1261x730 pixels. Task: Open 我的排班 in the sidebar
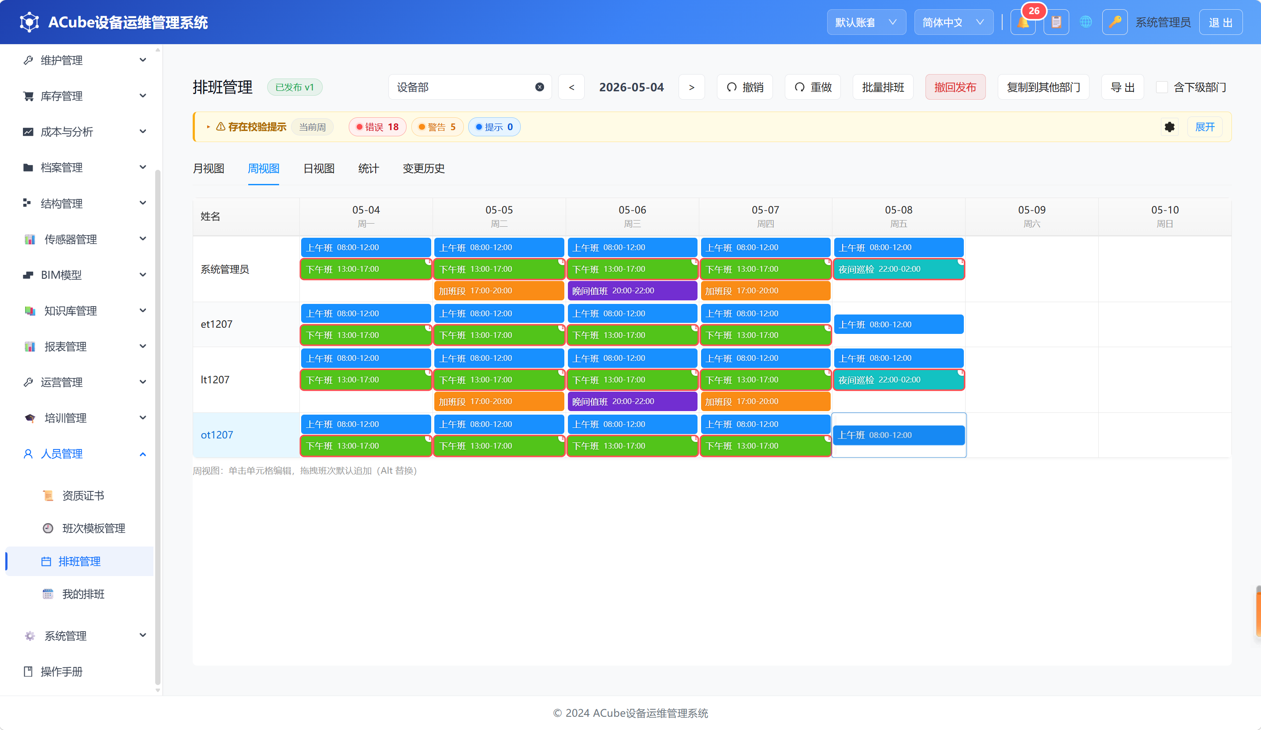83,594
